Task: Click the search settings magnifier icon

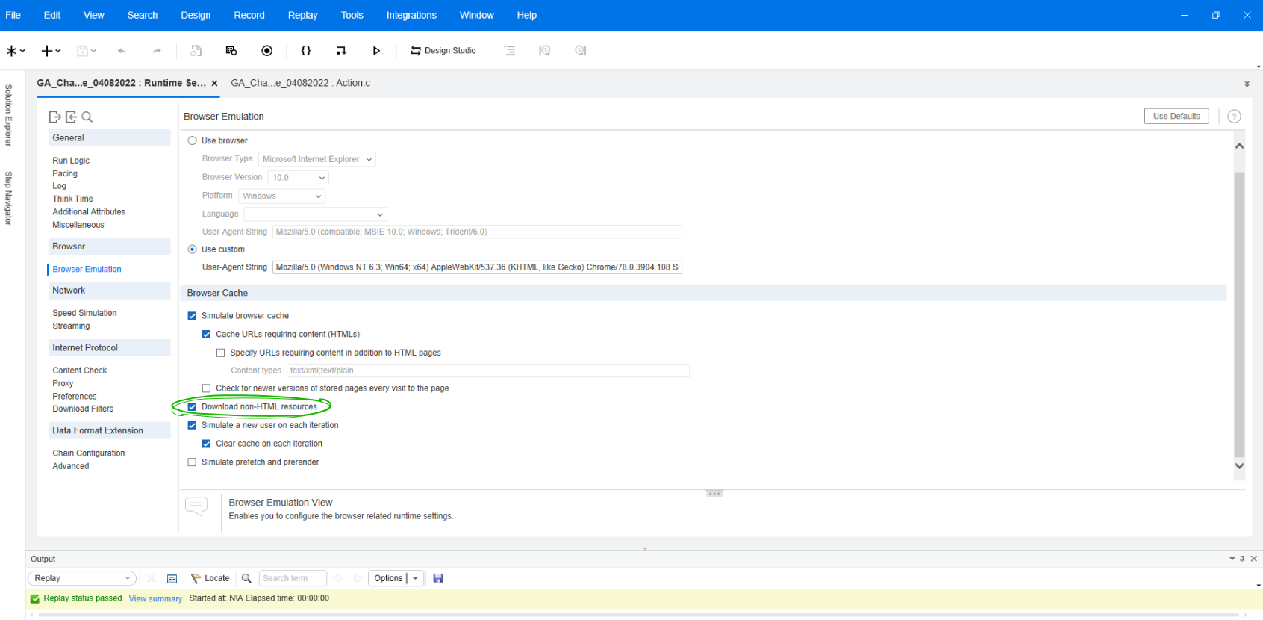Action: pyautogui.click(x=87, y=117)
